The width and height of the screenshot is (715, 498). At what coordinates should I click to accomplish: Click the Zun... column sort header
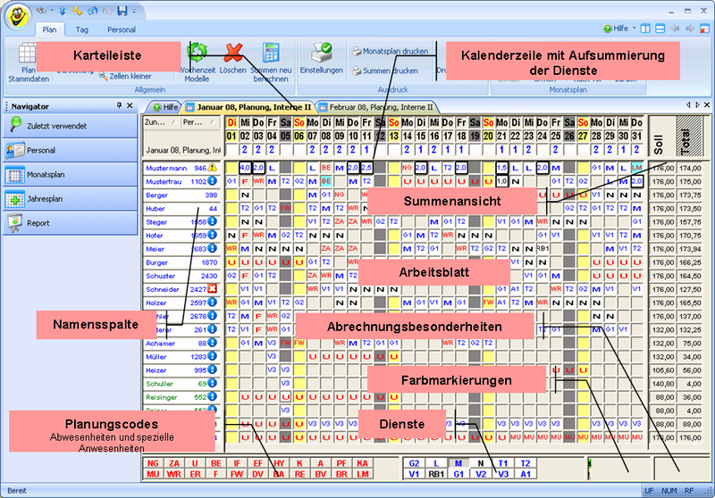[156, 121]
